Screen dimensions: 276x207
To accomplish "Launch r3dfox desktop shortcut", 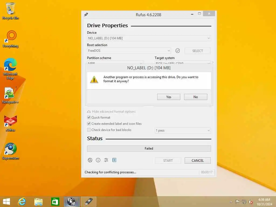I will click(x=11, y=123).
